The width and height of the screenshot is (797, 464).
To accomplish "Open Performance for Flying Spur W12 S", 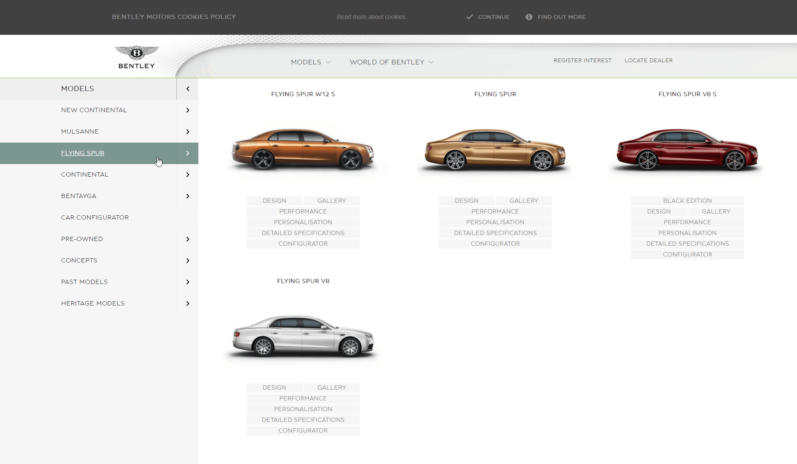I will click(303, 211).
